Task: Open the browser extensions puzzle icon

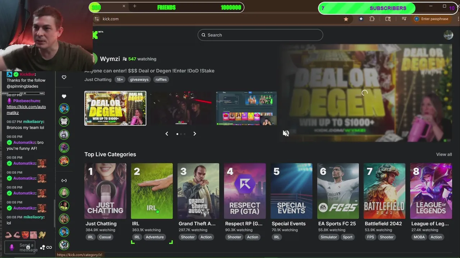Action: [372, 19]
